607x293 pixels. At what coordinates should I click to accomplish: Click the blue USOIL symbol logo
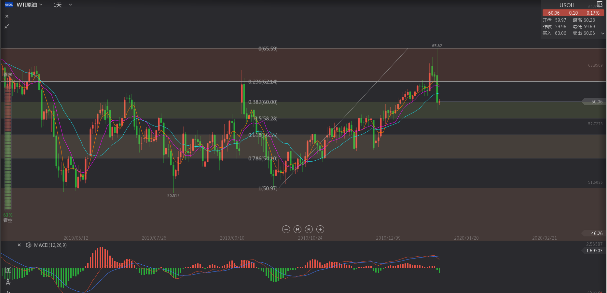pyautogui.click(x=9, y=5)
